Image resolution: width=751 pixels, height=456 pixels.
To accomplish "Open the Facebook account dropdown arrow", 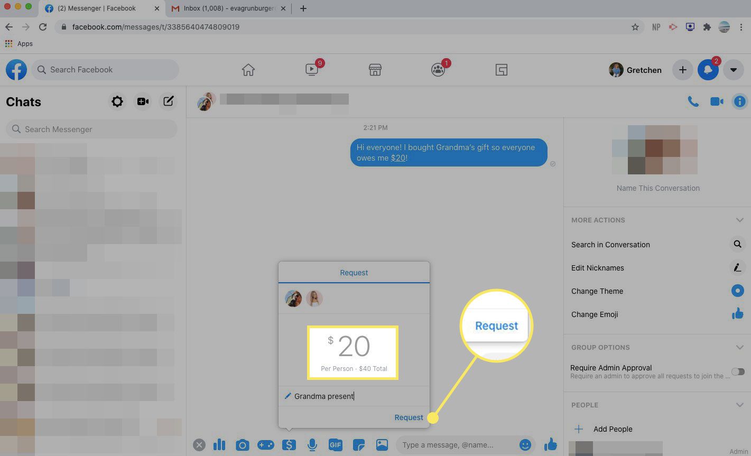I will (733, 70).
